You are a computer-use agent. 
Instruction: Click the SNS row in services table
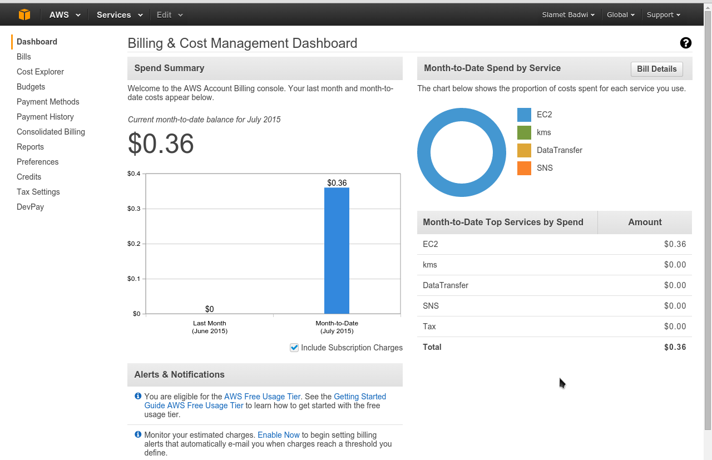555,306
